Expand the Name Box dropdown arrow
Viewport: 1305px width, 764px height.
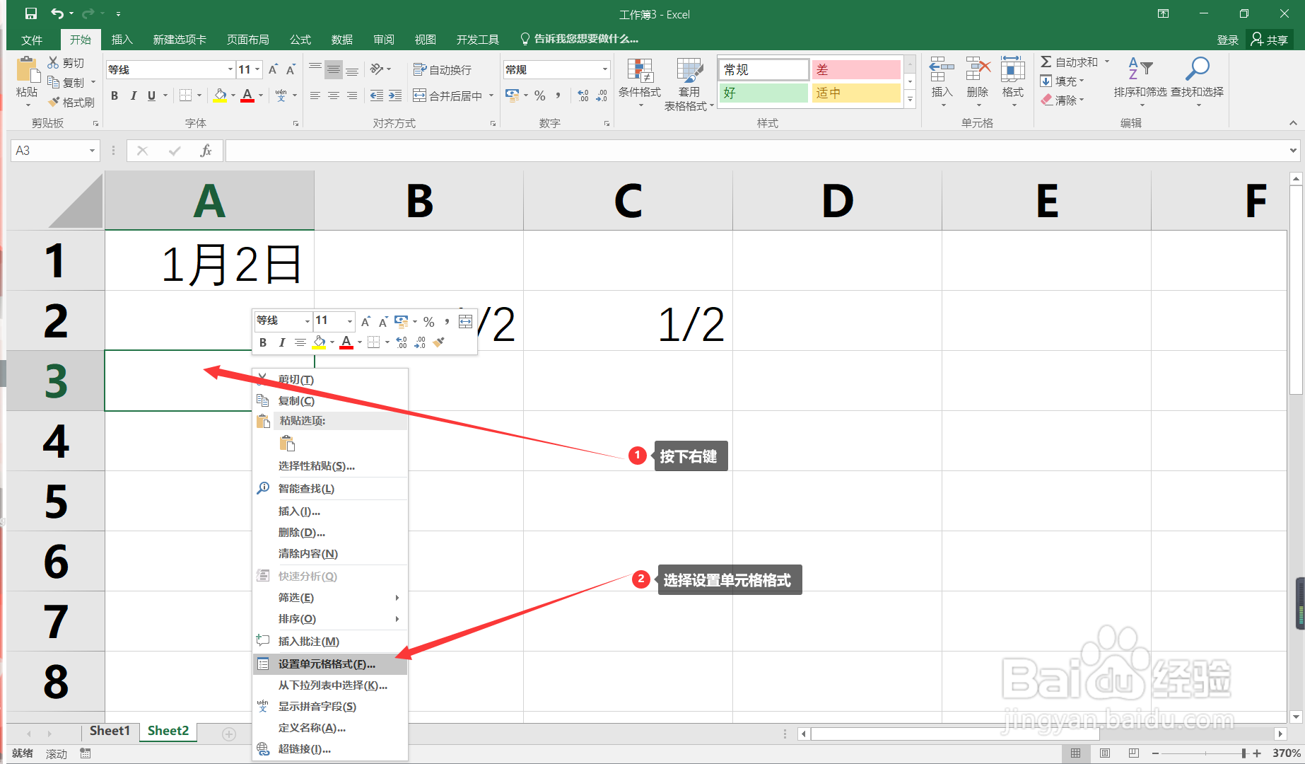coord(92,151)
